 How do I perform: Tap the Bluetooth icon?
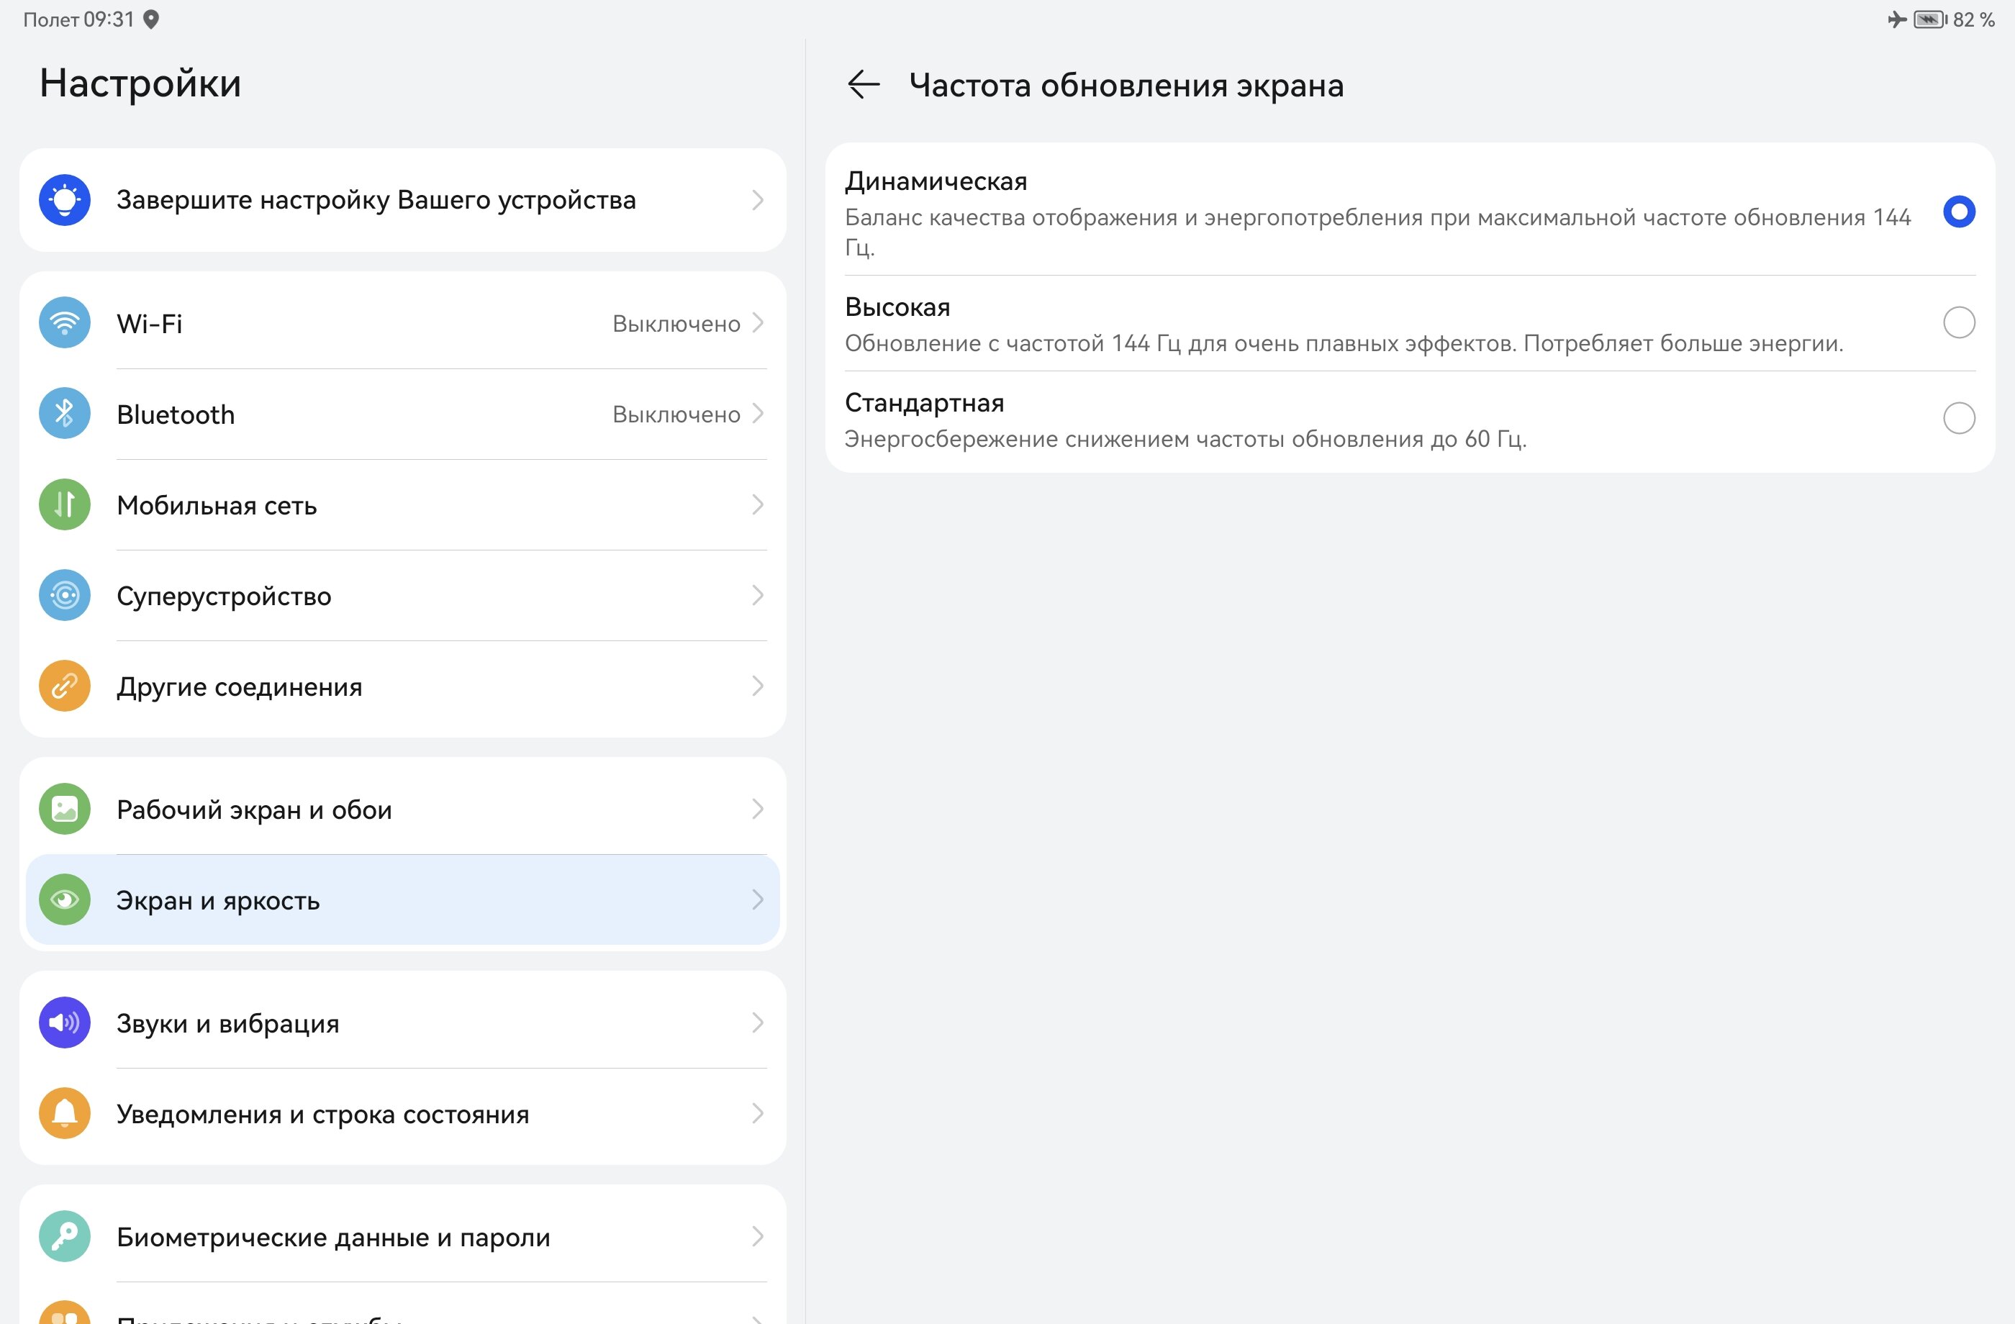pos(64,414)
